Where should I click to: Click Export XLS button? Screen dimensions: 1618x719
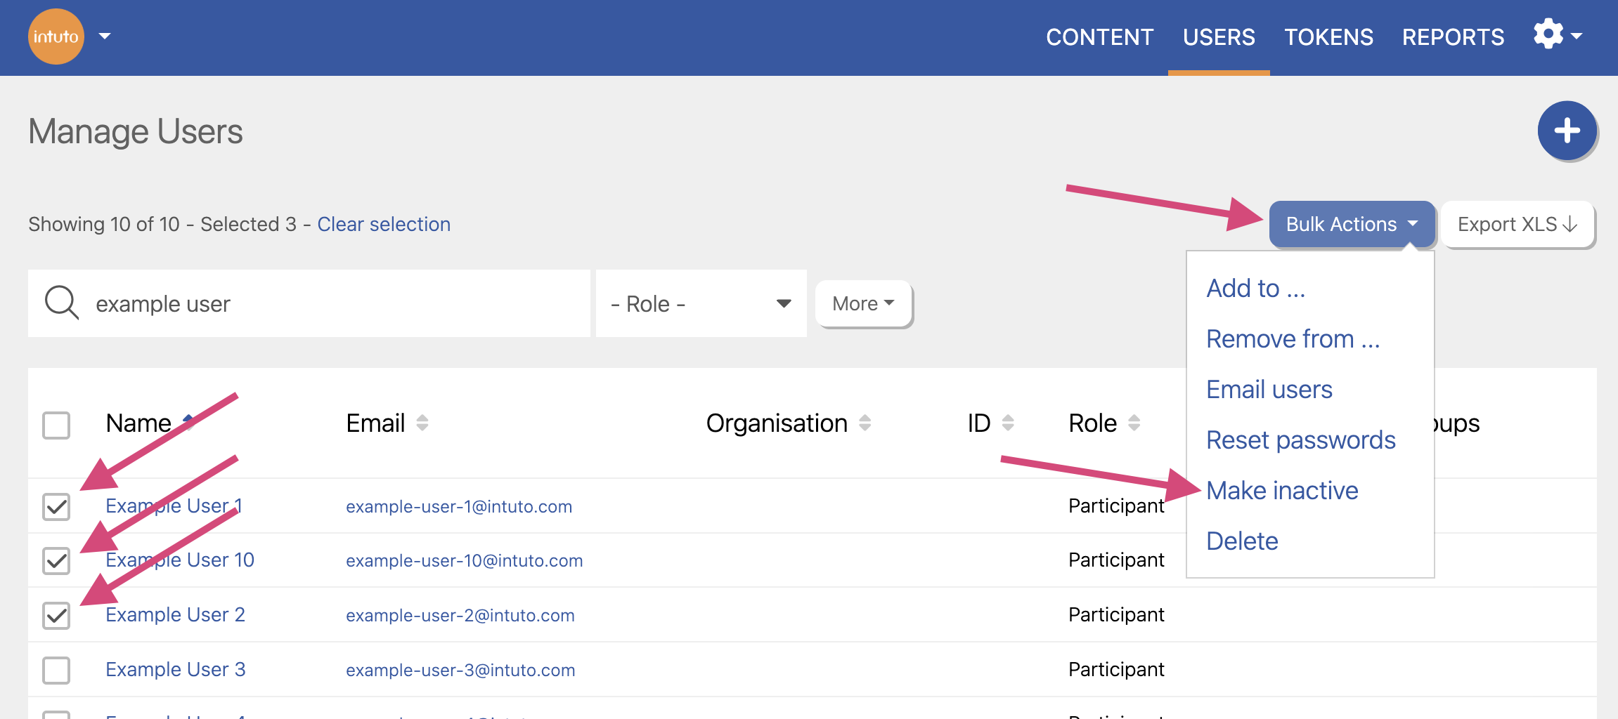coord(1517,225)
